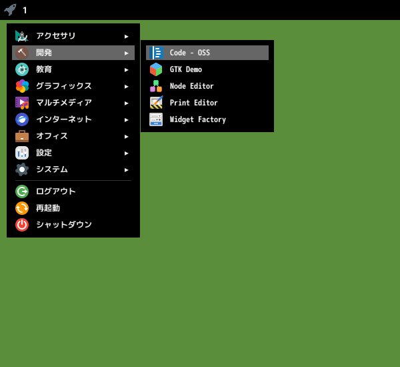Click the インターネット globe icon
The image size is (400, 367).
[22, 119]
